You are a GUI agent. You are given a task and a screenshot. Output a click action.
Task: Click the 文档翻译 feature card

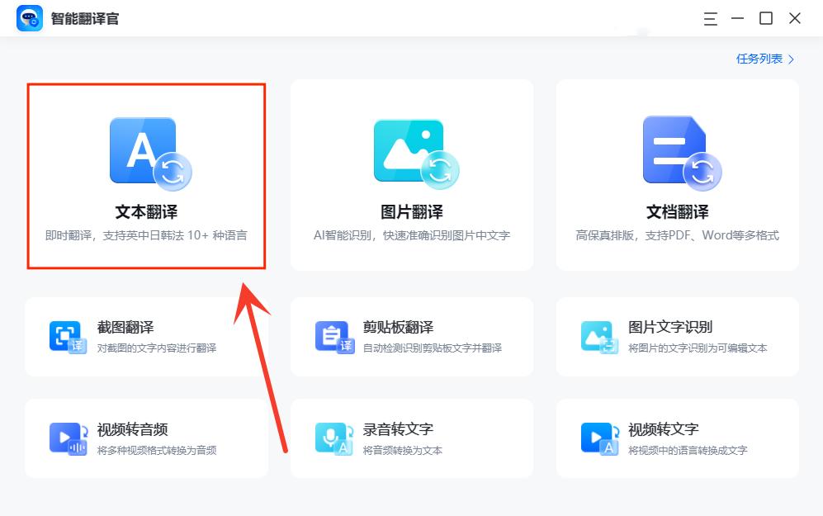[x=677, y=173]
